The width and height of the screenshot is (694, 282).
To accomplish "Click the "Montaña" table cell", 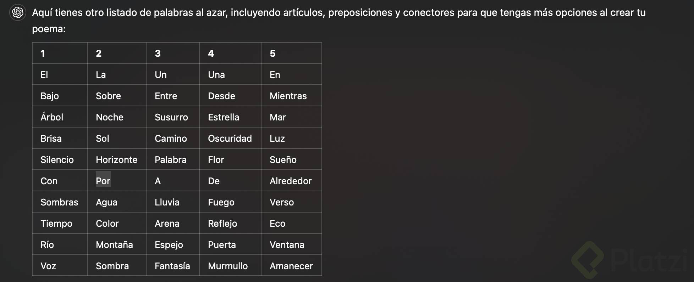I will pos(114,245).
